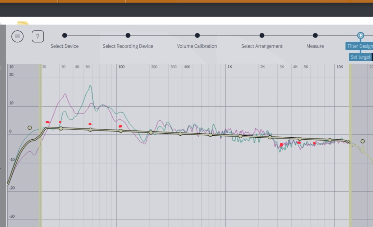Select target curve point near 9K

[x=330, y=140]
